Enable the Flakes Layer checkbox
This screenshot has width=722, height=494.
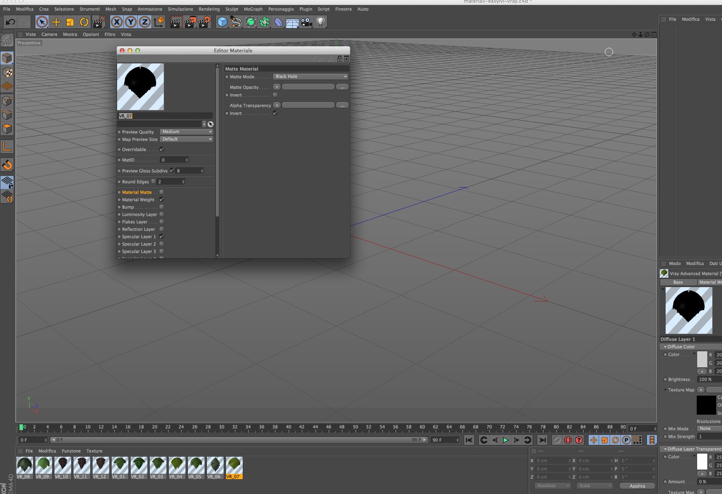pyautogui.click(x=161, y=222)
